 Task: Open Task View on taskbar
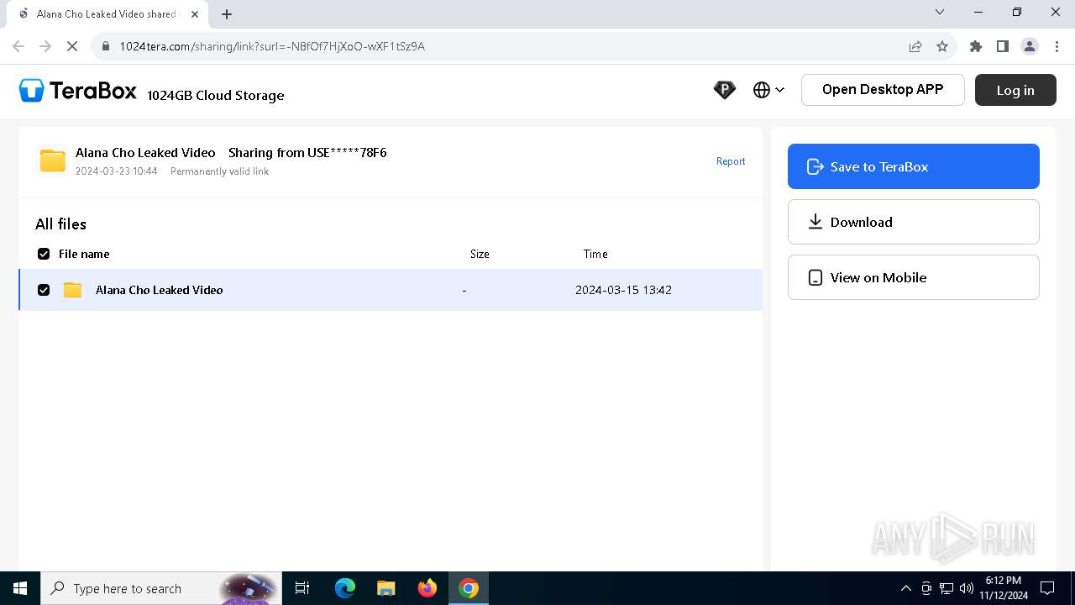(x=303, y=588)
